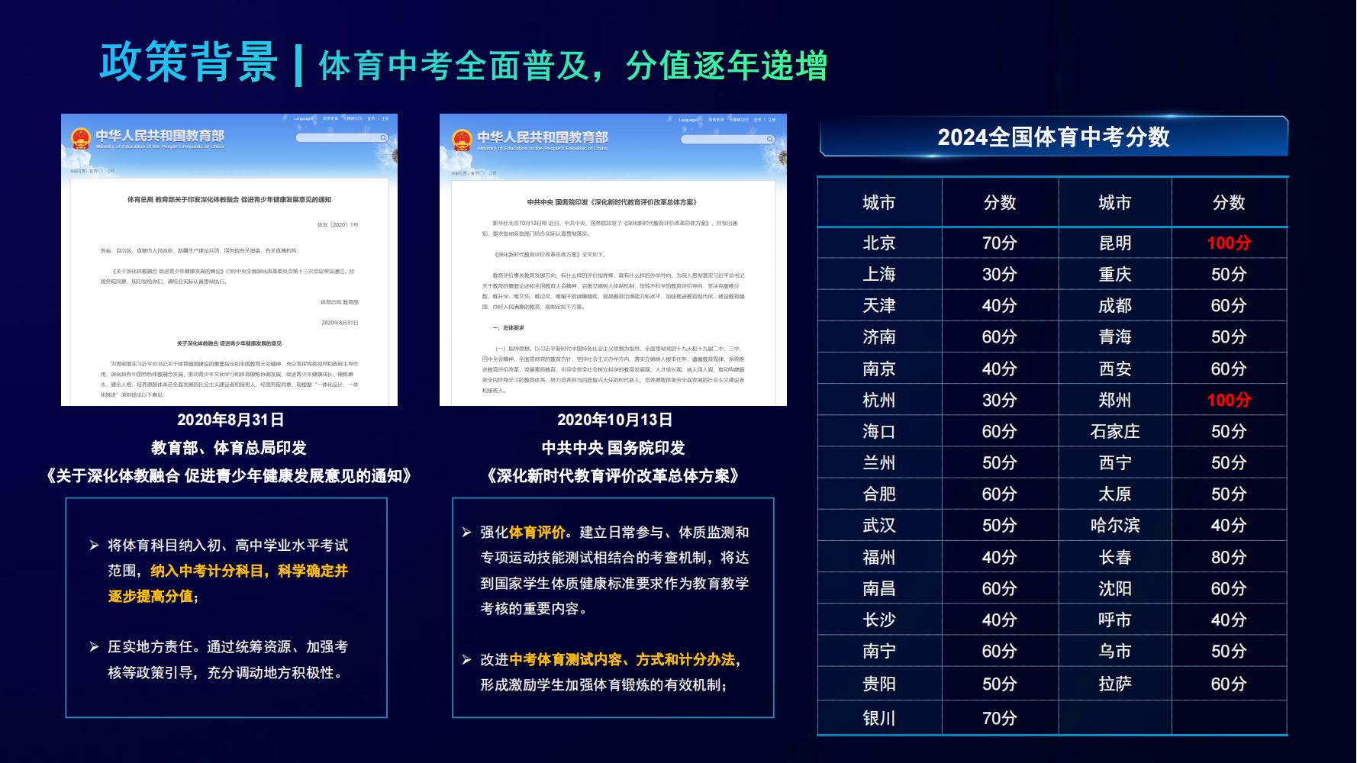
Task: Select the 哈尔滨 city cell
Action: click(x=1115, y=525)
